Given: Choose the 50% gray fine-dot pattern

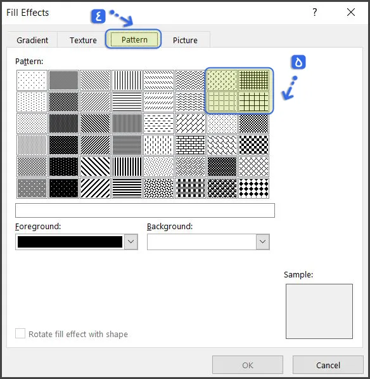Looking at the screenshot, I should pos(63,81).
